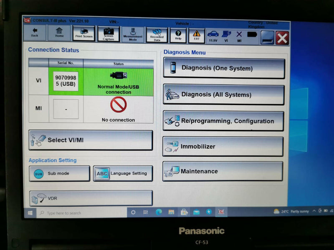
Task: Click the Back arrow toolbar icon
Action: [35, 34]
